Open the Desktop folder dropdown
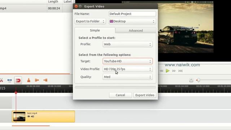 click(132, 21)
